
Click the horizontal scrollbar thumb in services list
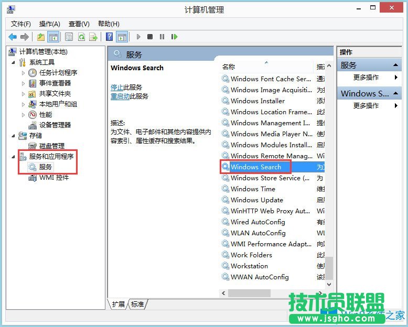(x=249, y=293)
